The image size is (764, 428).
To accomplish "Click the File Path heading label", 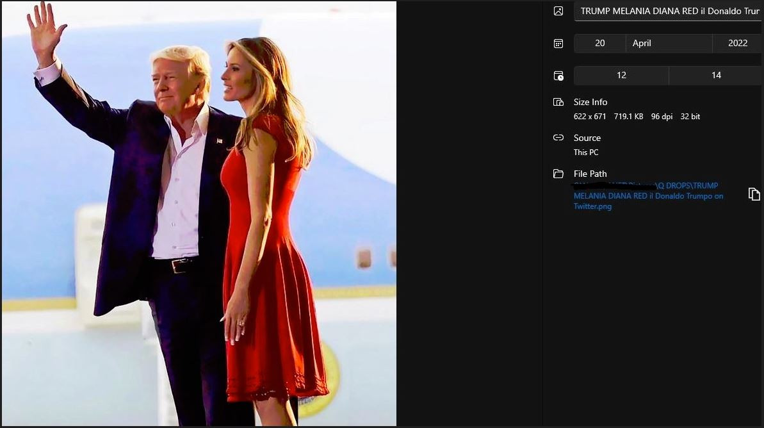I will 590,174.
